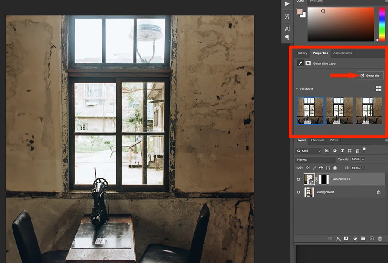388x263 pixels.
Task: Click the link icon between layer and mask
Action: 316,179
